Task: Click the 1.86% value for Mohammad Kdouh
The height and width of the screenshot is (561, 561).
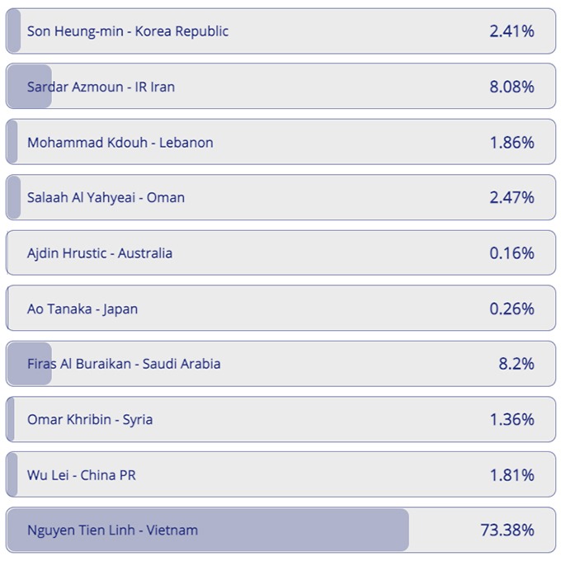Action: coord(511,142)
